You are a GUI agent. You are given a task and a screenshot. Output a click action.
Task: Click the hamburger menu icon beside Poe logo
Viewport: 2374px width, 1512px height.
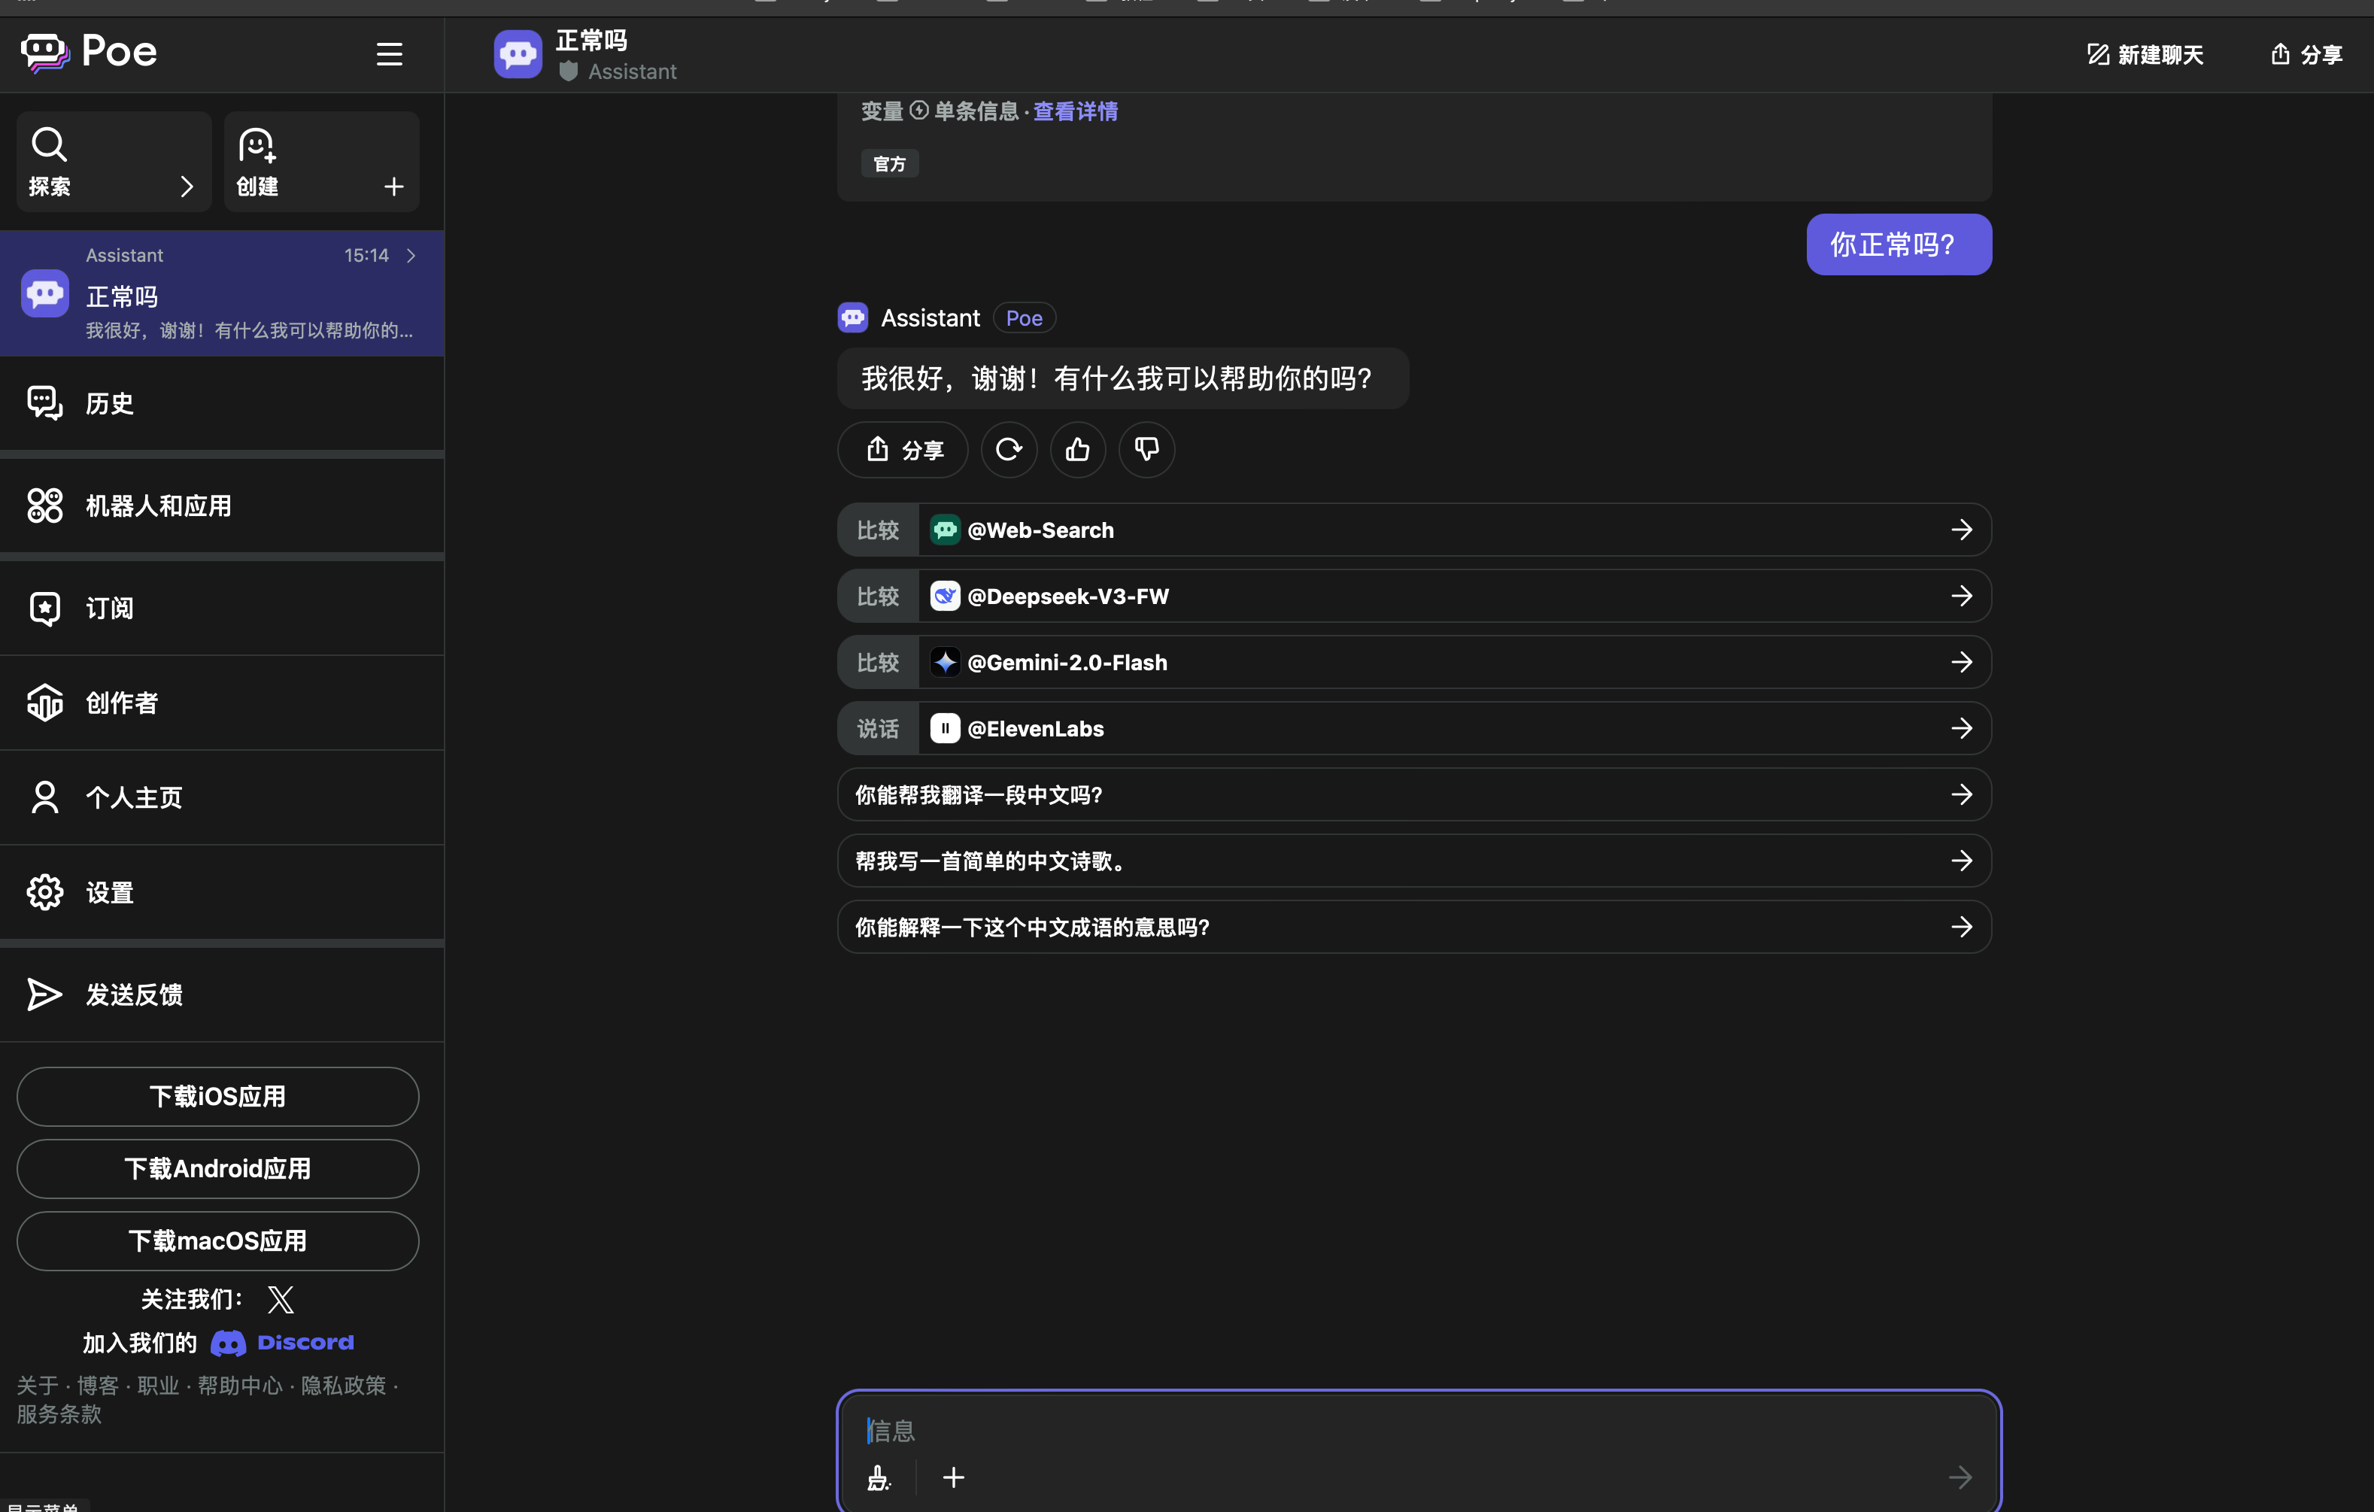pyautogui.click(x=388, y=54)
